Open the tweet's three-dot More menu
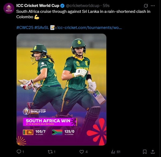This screenshot has width=161, height=157. tap(153, 6)
